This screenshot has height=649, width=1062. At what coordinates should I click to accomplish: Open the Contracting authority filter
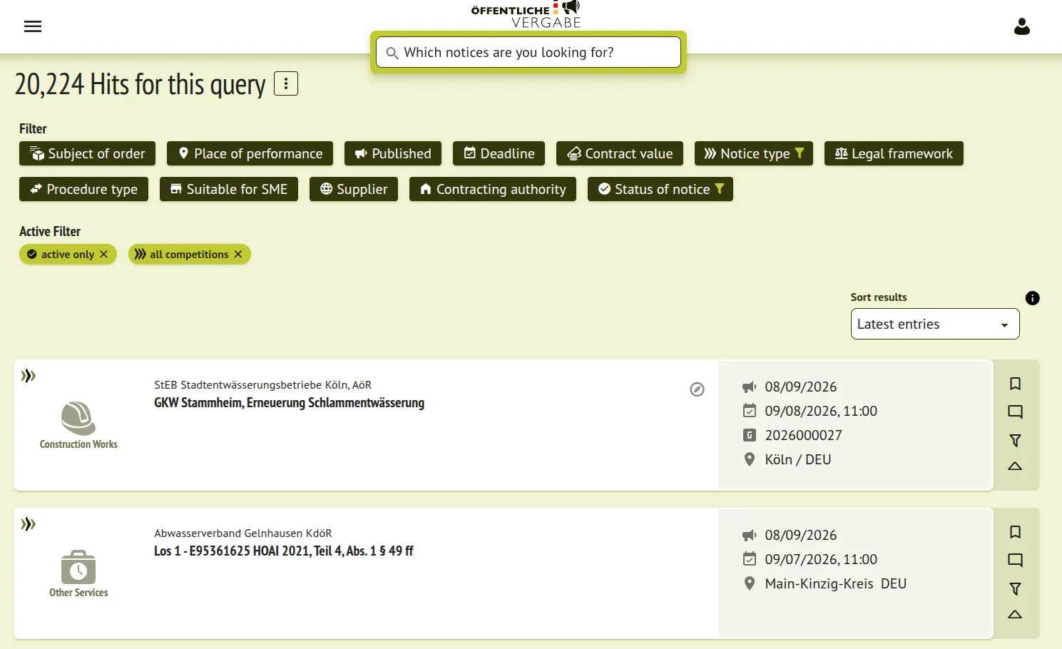tap(493, 189)
